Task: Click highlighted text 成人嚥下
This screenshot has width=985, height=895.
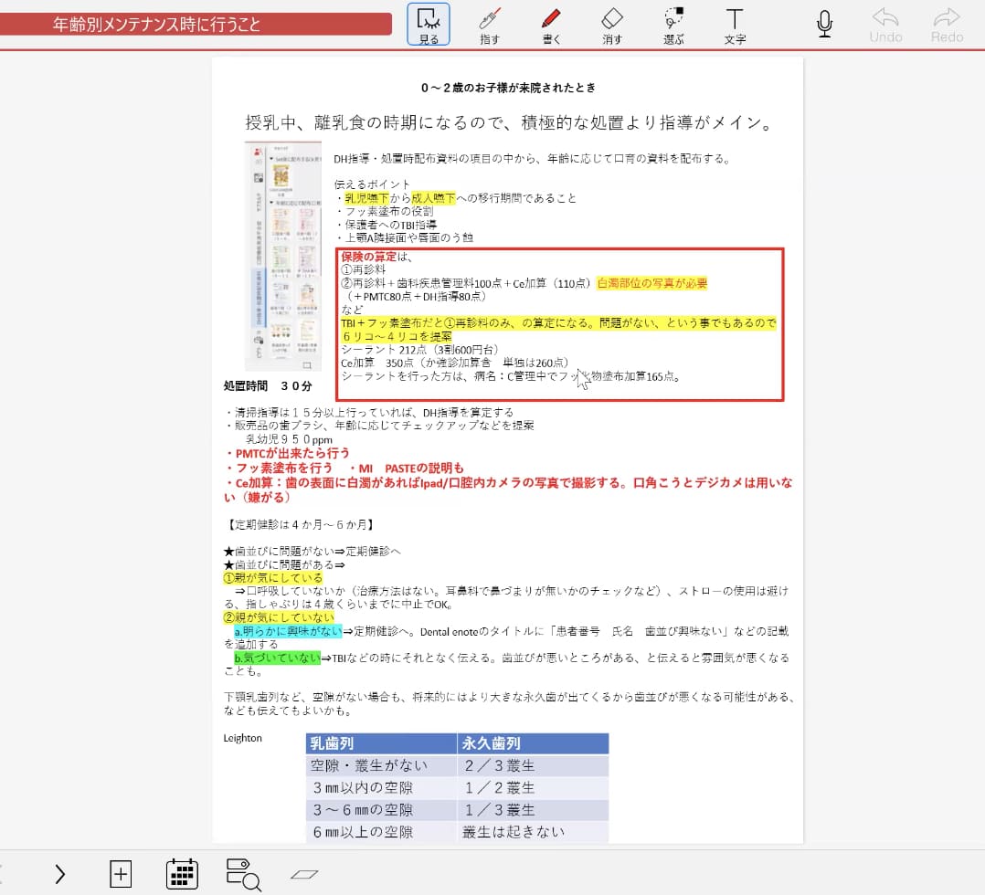Action: [433, 198]
